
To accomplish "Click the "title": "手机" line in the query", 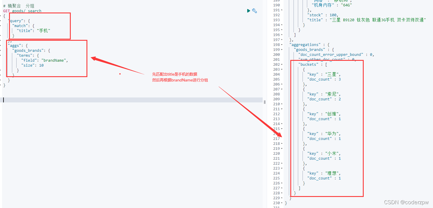I will coord(33,31).
